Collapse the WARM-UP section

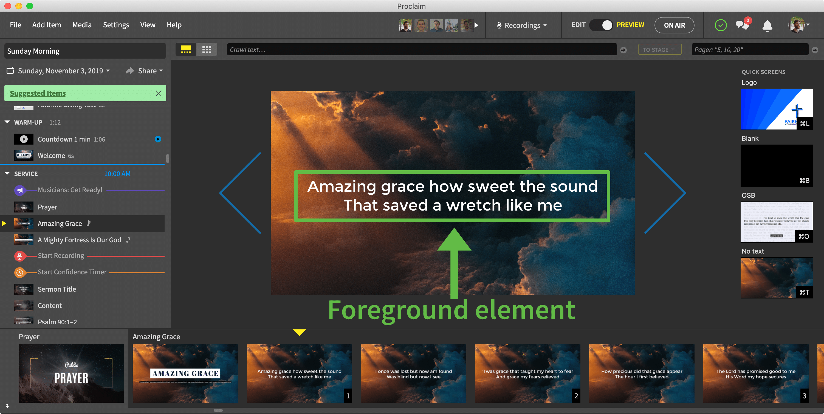click(x=7, y=122)
